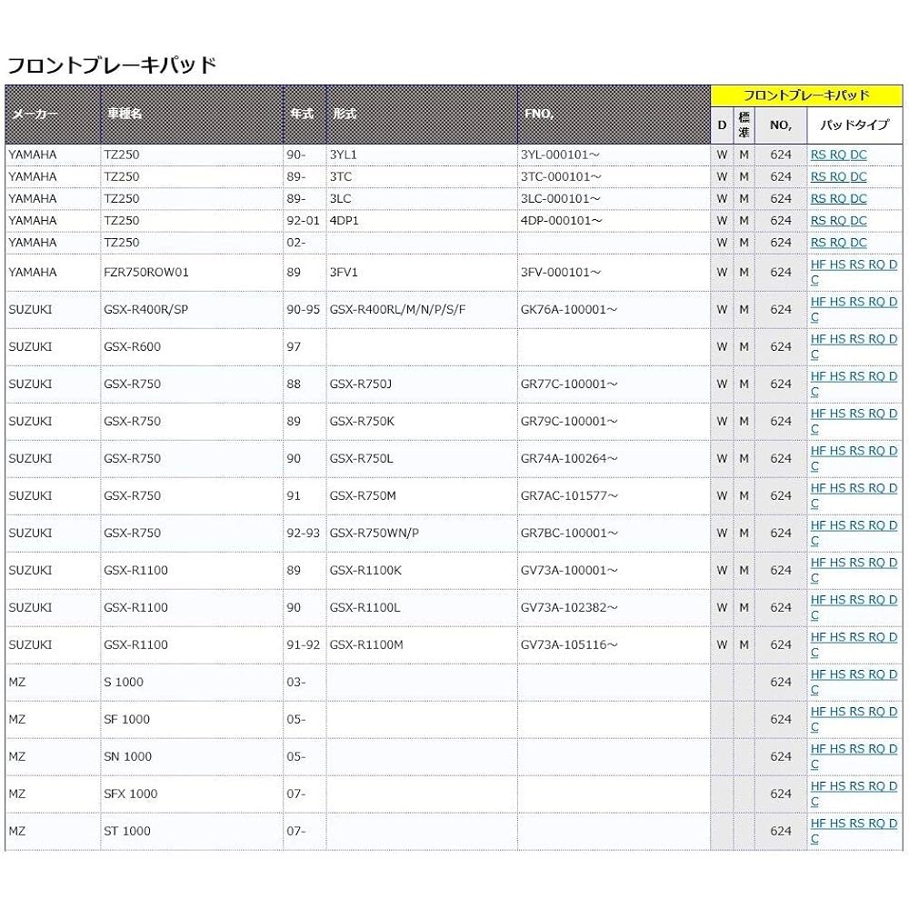Click the RS link in the 4DP1 row
Viewport: 909px width, 909px height.
click(x=818, y=221)
